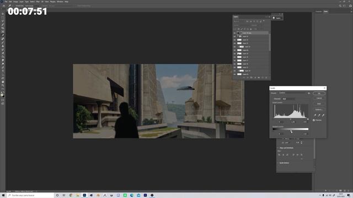
Task: Select the Zoom tool
Action: click(3, 85)
